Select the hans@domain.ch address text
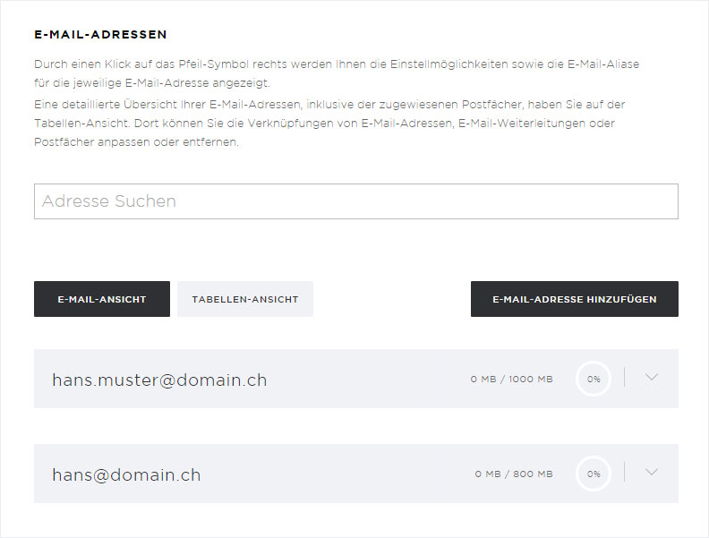This screenshot has height=538, width=709. 126,474
